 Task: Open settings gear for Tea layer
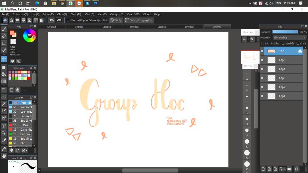tap(300, 51)
